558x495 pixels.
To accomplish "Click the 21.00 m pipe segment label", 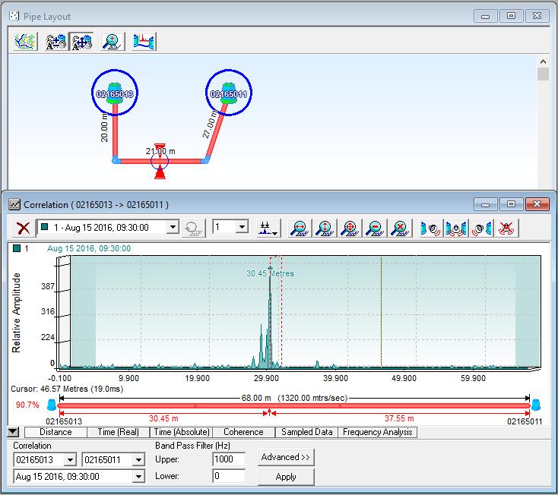I will (x=160, y=151).
